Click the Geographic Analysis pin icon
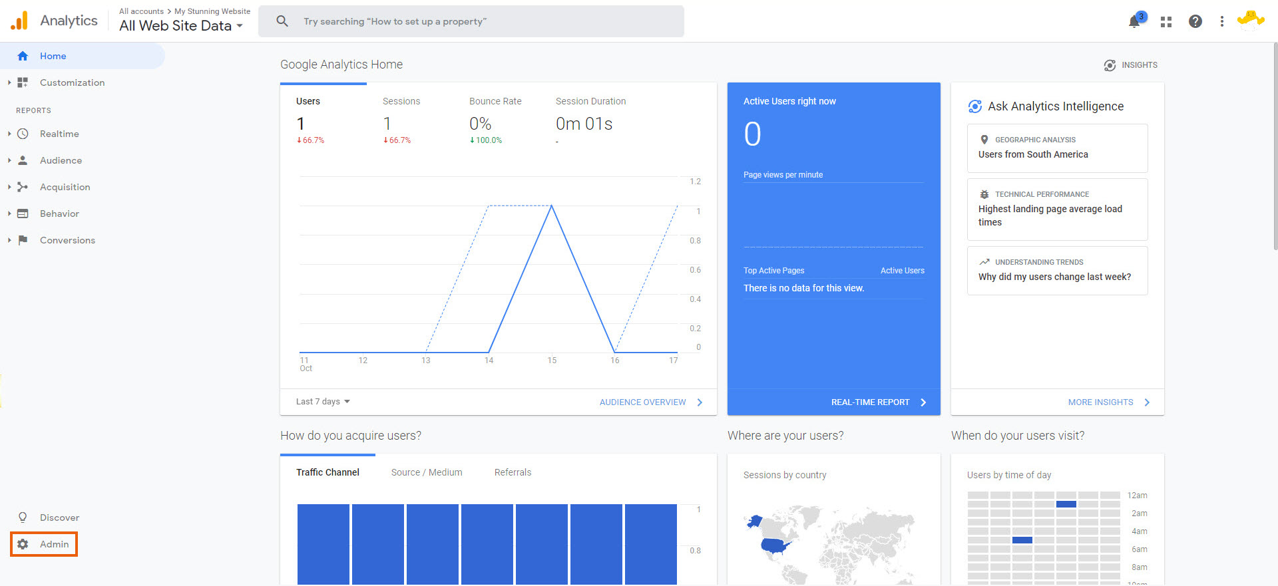 pos(984,140)
